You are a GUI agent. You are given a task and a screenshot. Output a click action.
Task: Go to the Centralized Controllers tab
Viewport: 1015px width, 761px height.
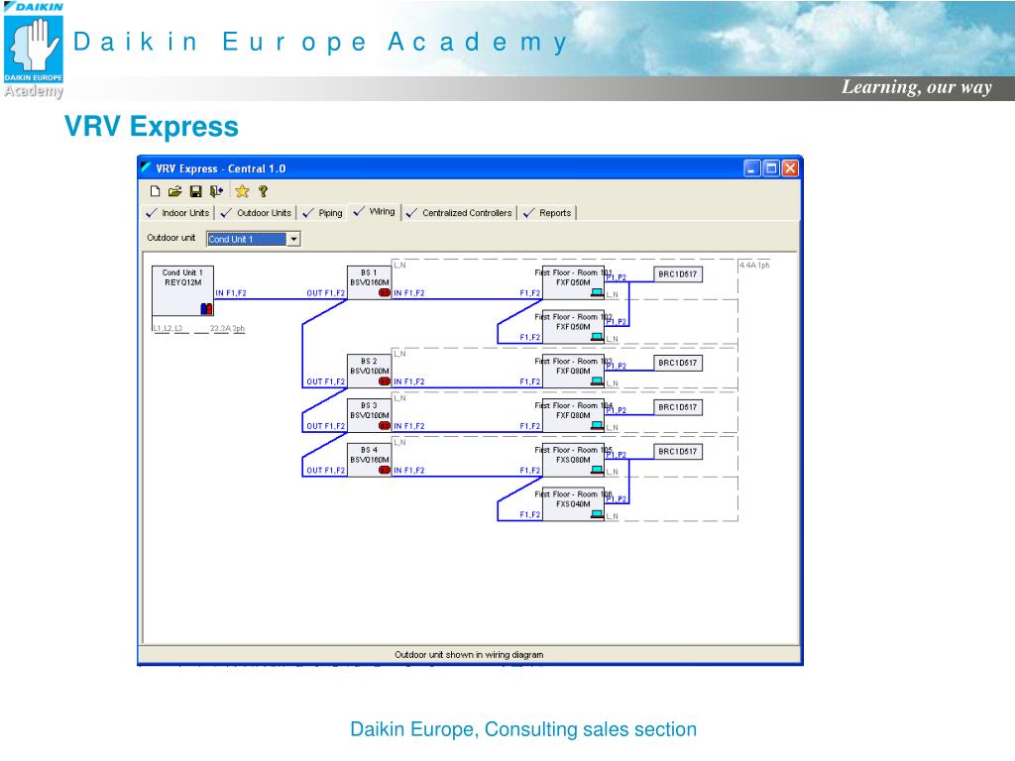(x=460, y=213)
